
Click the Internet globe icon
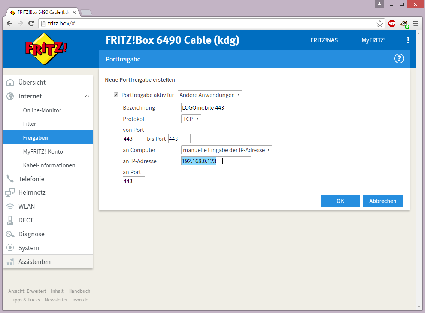pyautogui.click(x=10, y=96)
